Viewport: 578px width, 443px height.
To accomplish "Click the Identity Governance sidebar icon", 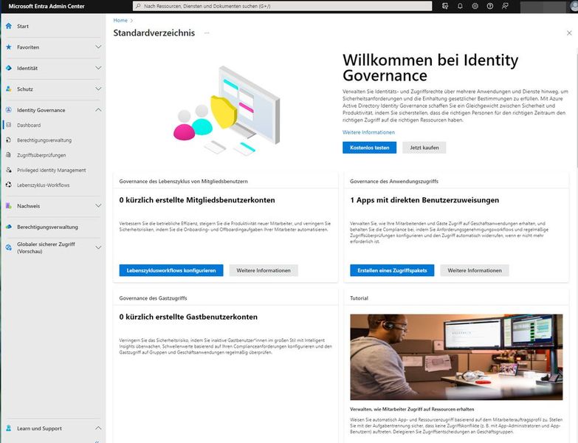I will point(9,110).
